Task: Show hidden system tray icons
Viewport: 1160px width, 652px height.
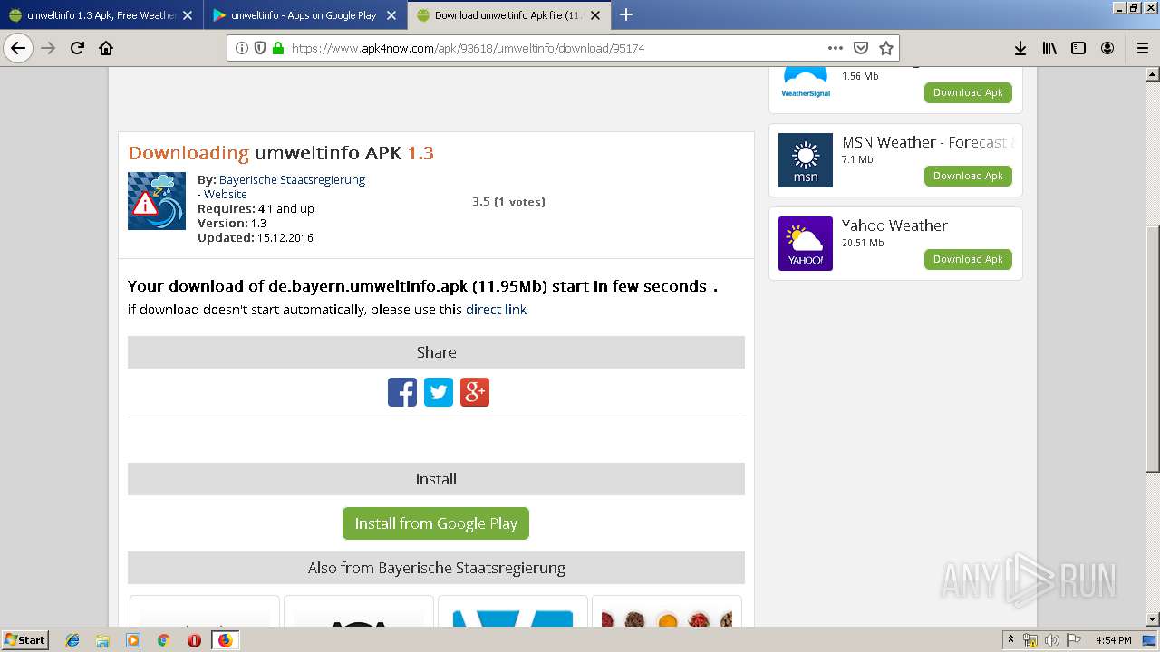Action: pos(1010,640)
